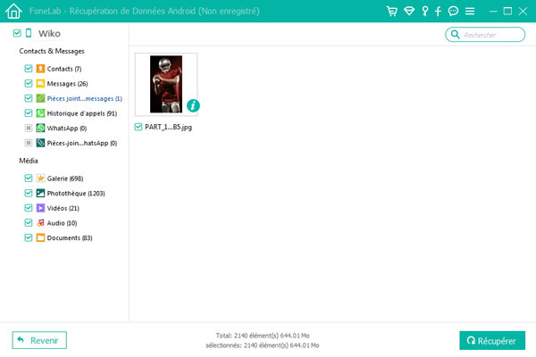The height and width of the screenshot is (357, 536).
Task: Click the WhatsApp attachments icon
Action: pos(40,143)
